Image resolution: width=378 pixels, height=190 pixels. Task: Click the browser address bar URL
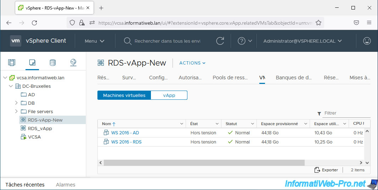click(x=205, y=23)
